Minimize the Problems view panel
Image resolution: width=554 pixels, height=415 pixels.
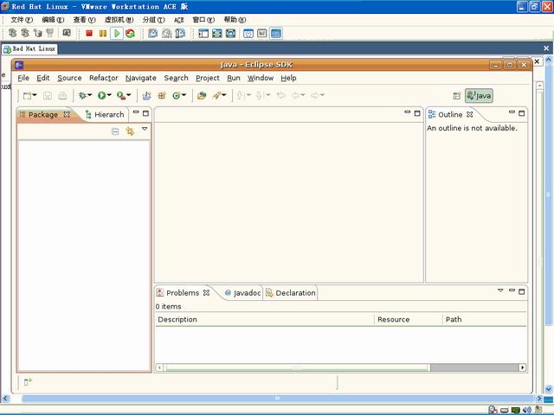[512, 290]
